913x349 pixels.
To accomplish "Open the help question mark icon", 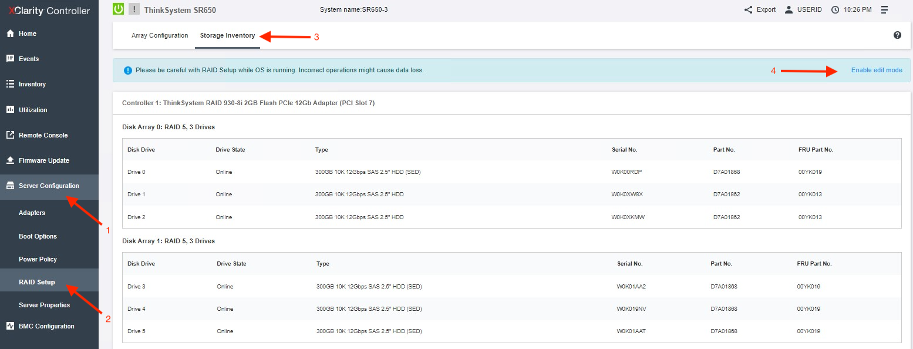I will pyautogui.click(x=897, y=35).
